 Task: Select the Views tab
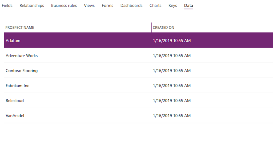click(89, 5)
